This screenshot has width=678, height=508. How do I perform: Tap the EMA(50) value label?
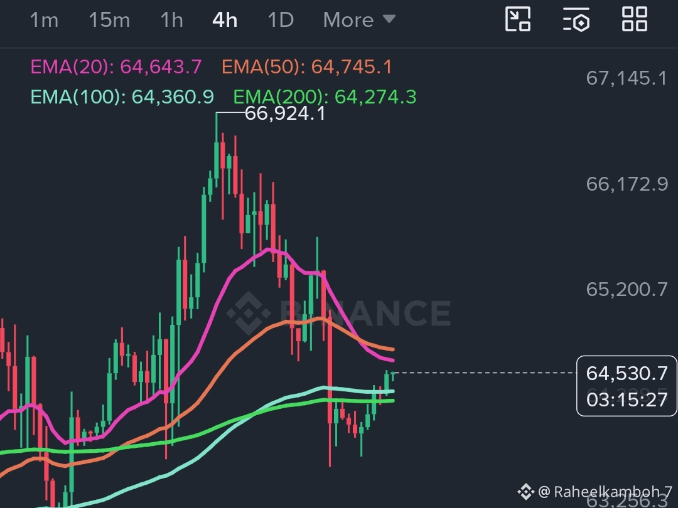click(x=307, y=67)
